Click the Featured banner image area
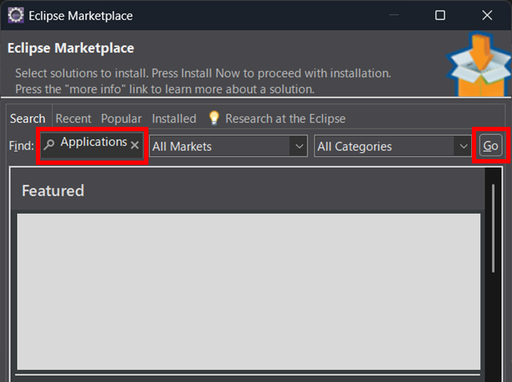This screenshot has width=512, height=382. pos(248,291)
